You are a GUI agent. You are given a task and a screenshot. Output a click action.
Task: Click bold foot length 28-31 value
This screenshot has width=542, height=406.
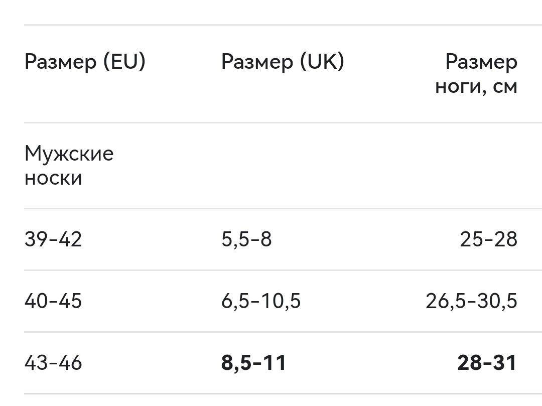pyautogui.click(x=487, y=363)
